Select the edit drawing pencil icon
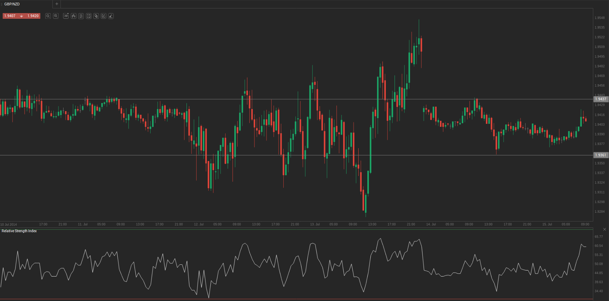Viewport: 609px width, 301px height. (x=104, y=16)
